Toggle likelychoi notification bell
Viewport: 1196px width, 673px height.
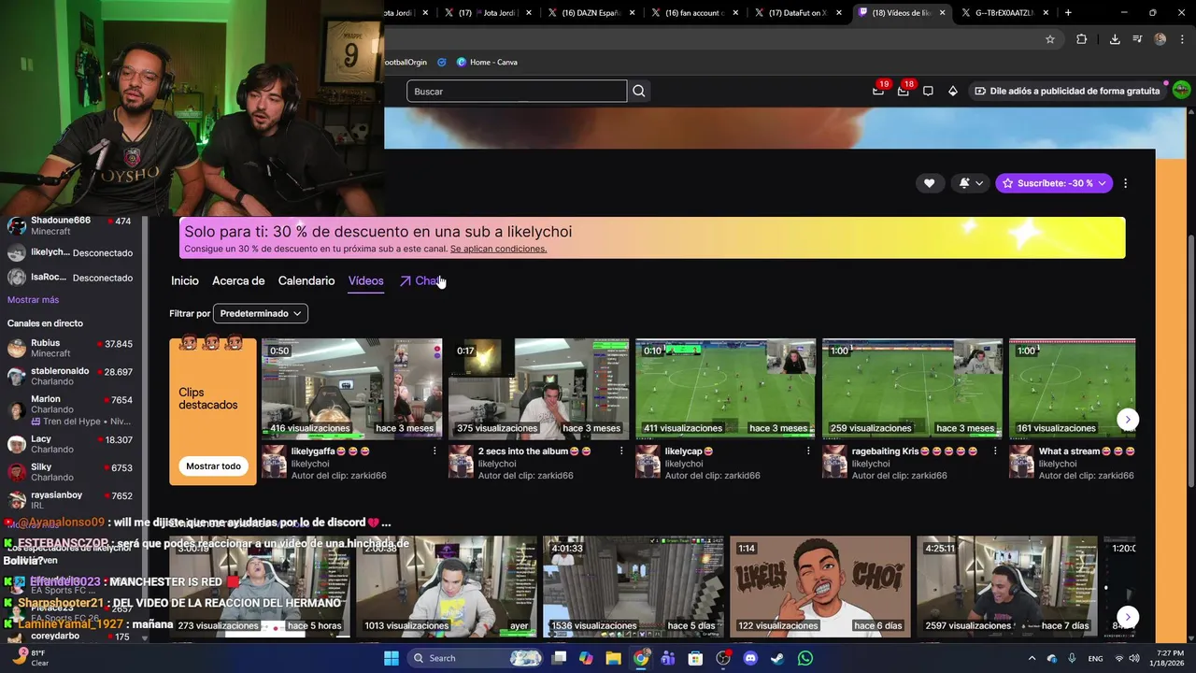point(971,183)
